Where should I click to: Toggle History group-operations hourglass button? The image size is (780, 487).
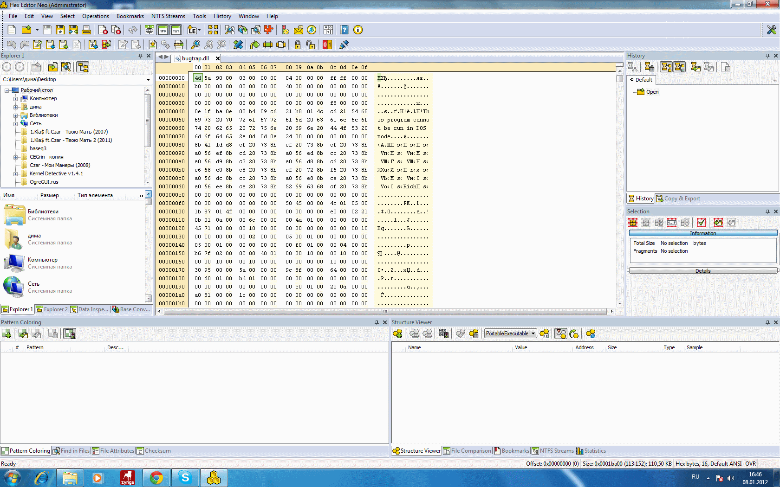click(x=679, y=67)
